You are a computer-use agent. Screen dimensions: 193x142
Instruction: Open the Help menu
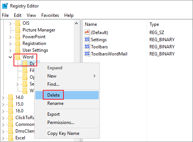point(69,15)
